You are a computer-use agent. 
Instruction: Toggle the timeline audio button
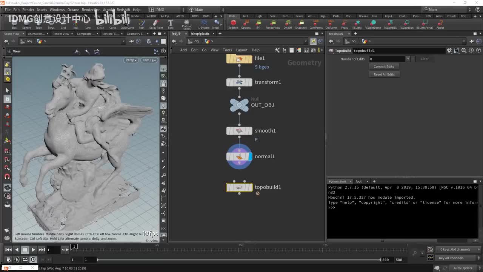coord(17,260)
